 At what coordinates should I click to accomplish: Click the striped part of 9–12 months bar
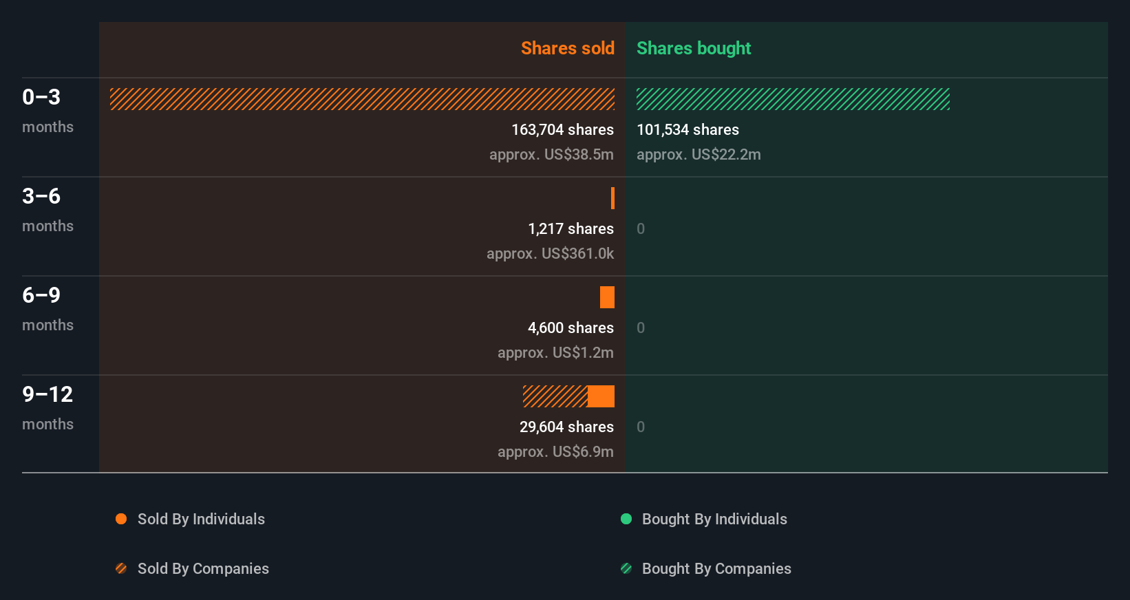pyautogui.click(x=555, y=396)
